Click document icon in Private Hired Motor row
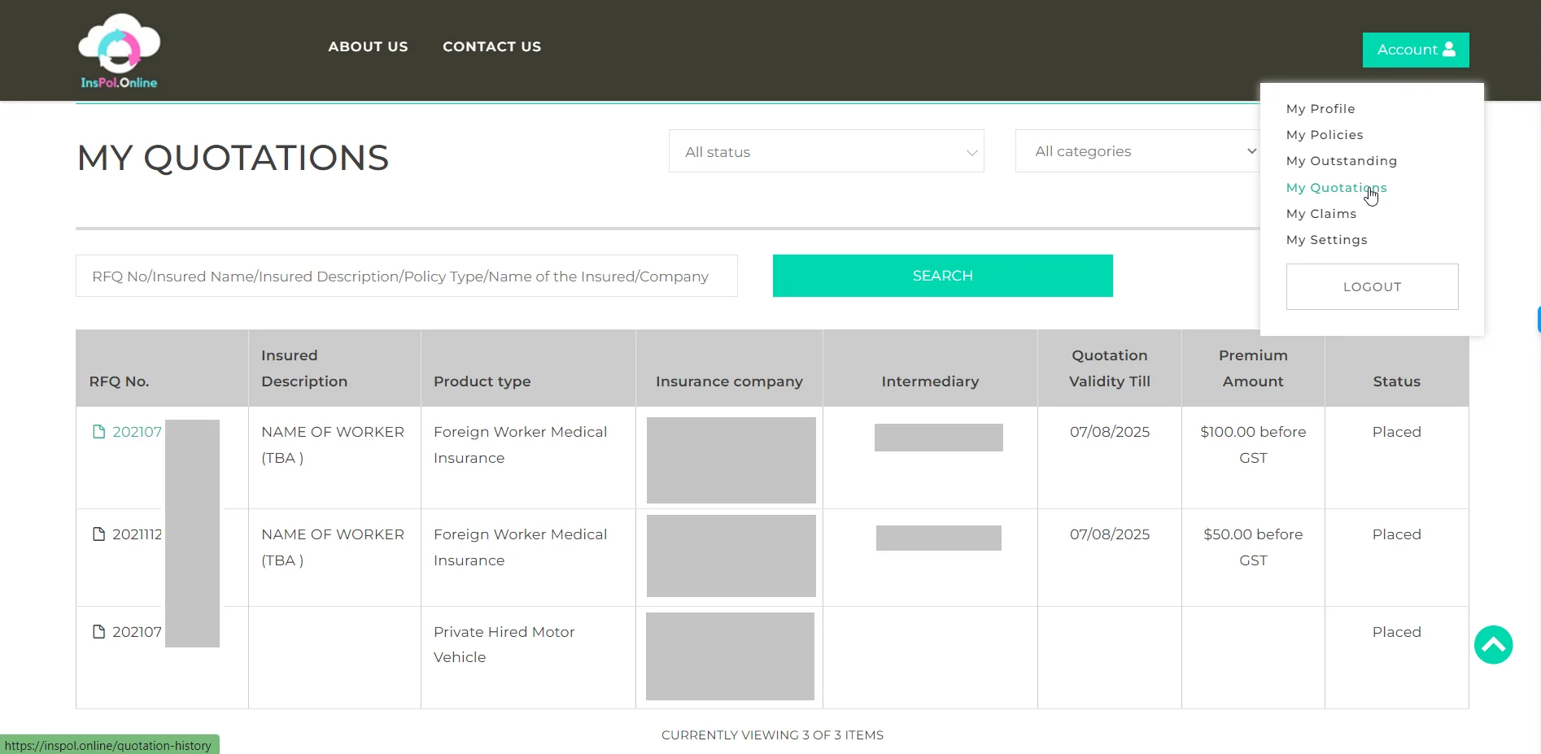 (x=99, y=632)
